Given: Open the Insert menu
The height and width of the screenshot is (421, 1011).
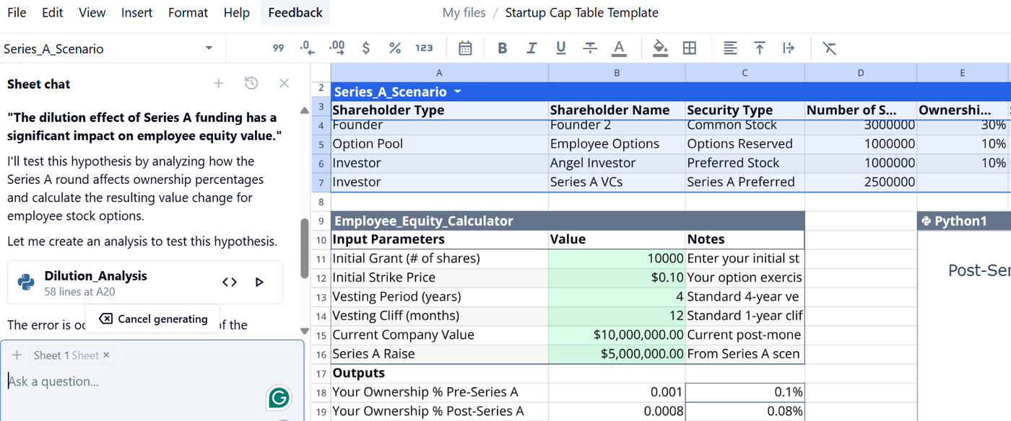Looking at the screenshot, I should click(136, 13).
